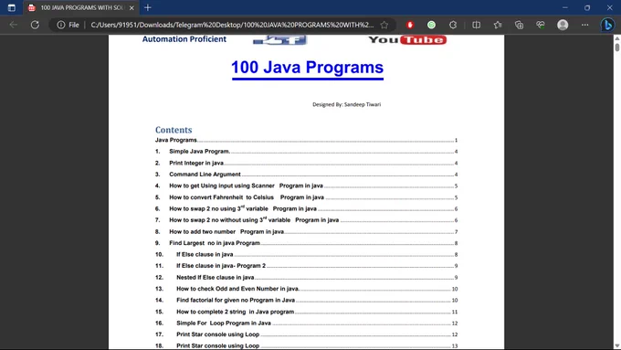Open the user profile avatar
The height and width of the screenshot is (350, 621).
[x=563, y=25]
